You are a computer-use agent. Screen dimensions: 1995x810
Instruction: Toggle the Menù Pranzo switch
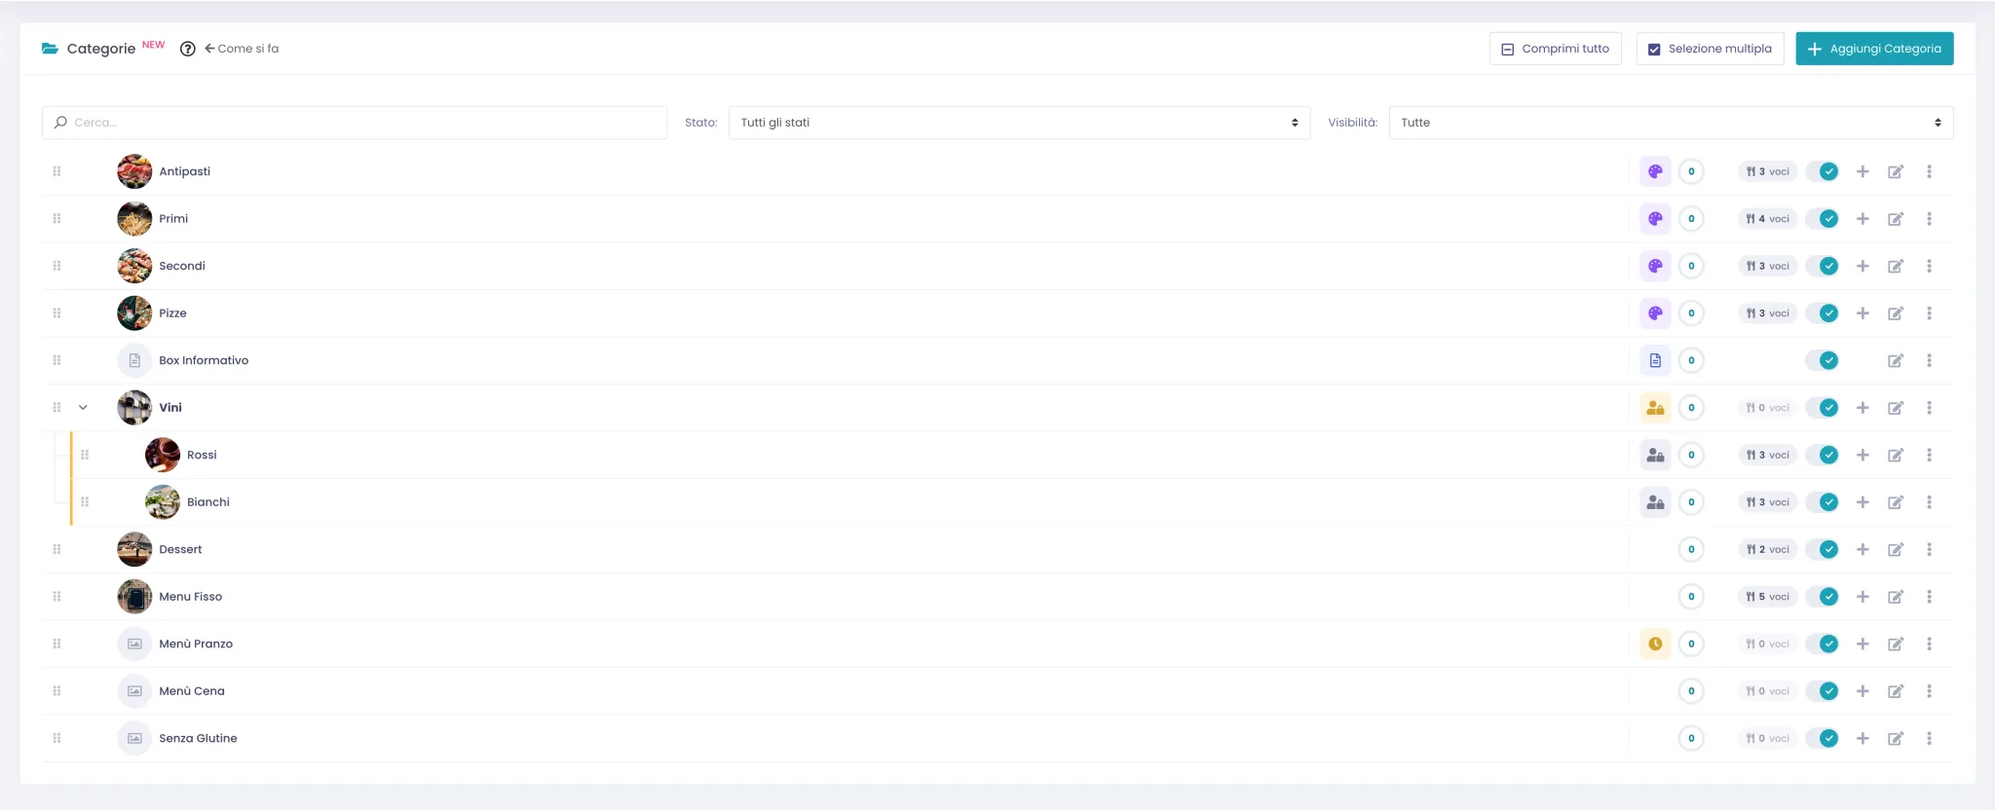(1822, 644)
